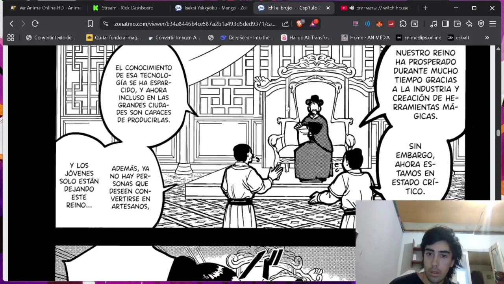Viewport: 504px width, 284px height.
Task: Bookmark this page with the bookmark icon
Action: (90, 24)
